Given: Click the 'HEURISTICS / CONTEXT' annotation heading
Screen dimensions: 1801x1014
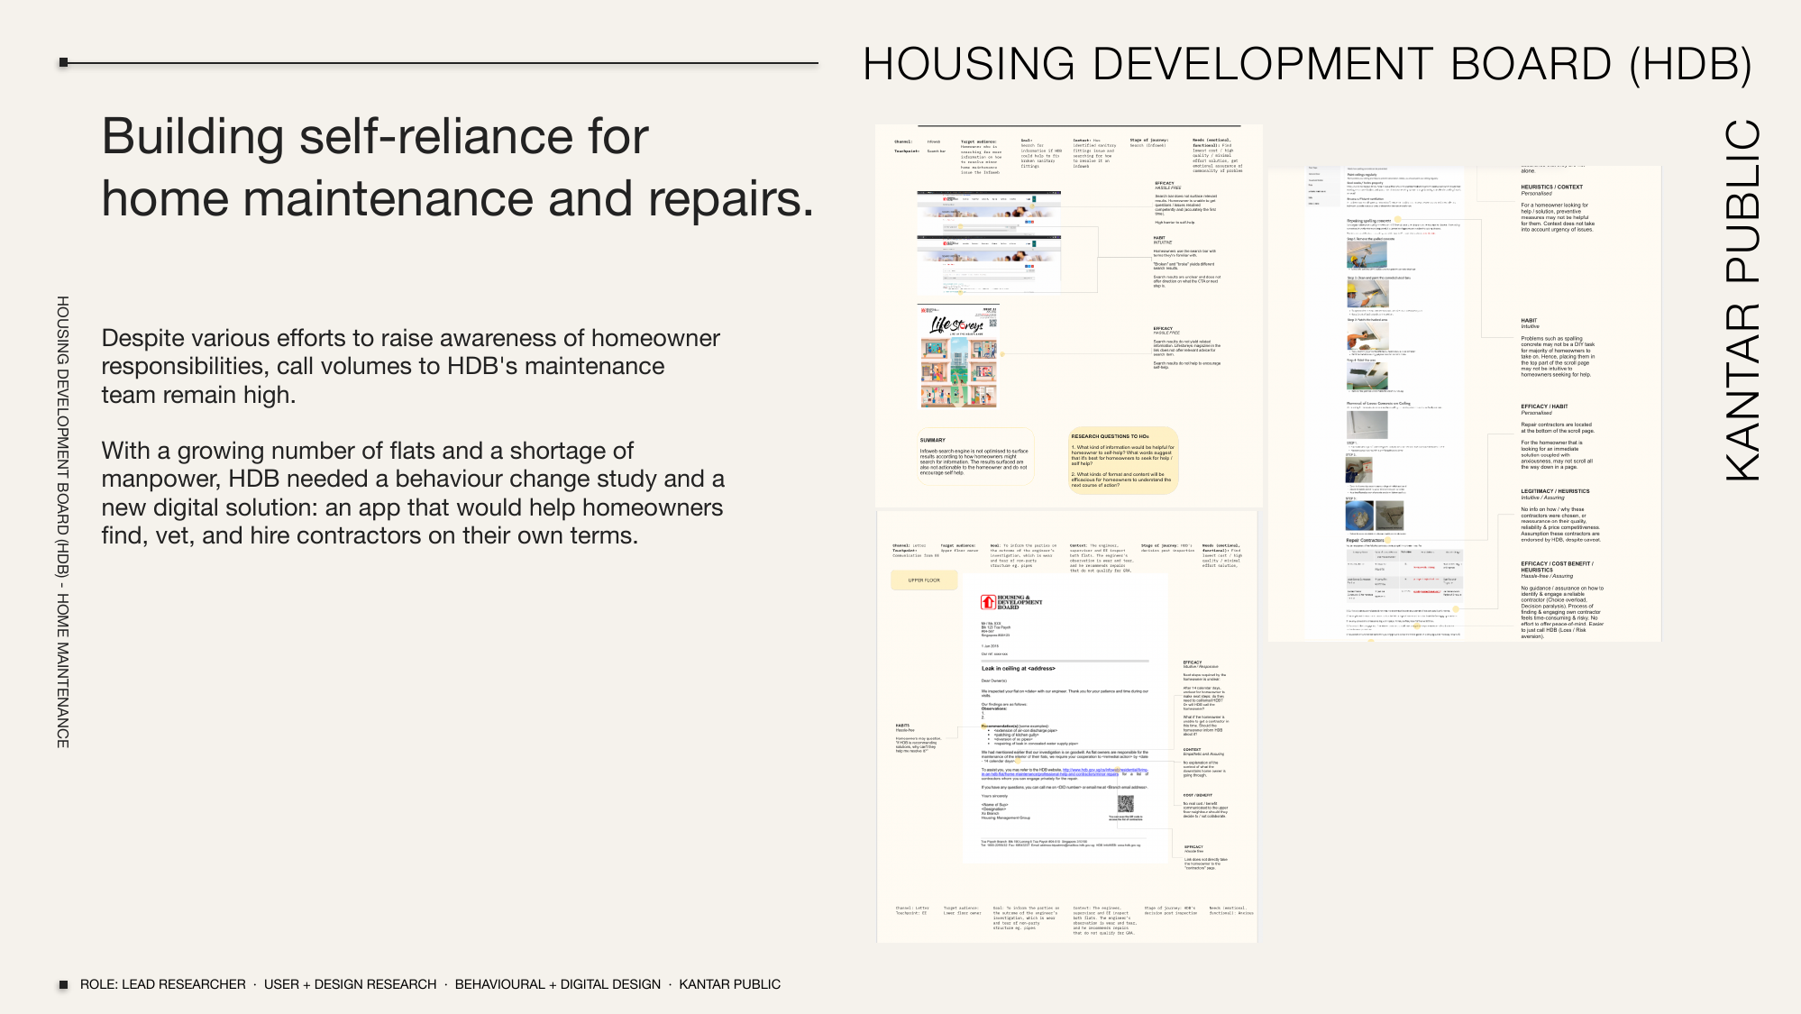Looking at the screenshot, I should tap(1551, 187).
